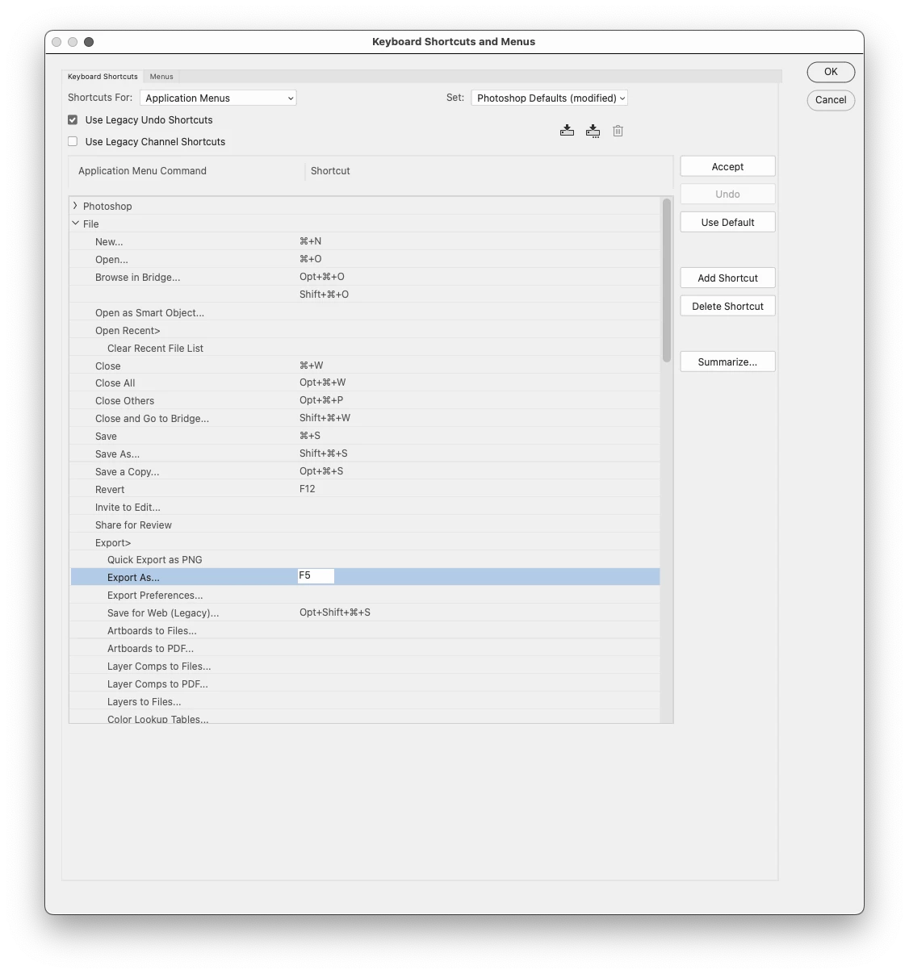The height and width of the screenshot is (974, 909).
Task: Select the Quick Export as PNG row
Action: point(365,559)
